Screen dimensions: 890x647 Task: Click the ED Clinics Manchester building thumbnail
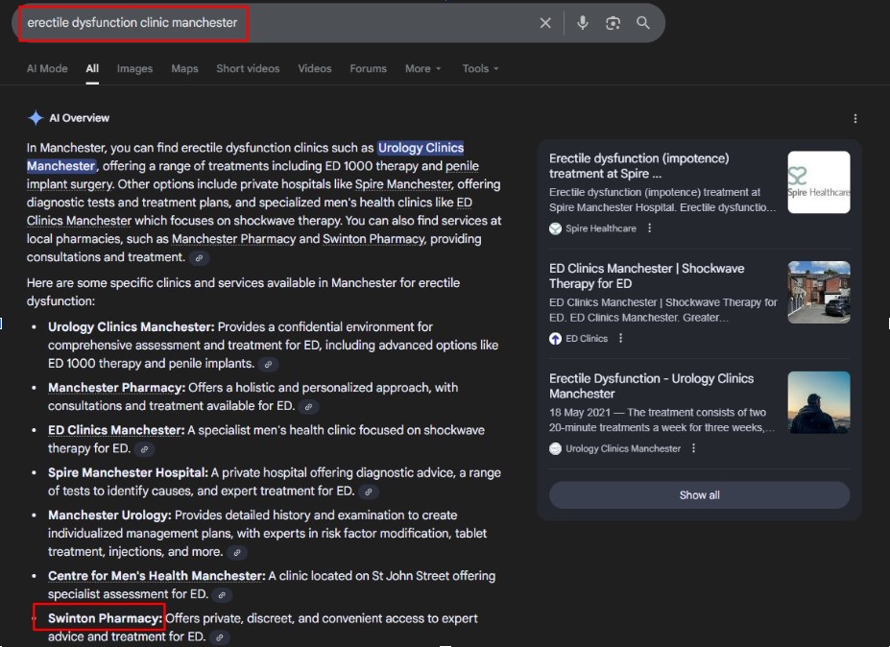(x=818, y=292)
